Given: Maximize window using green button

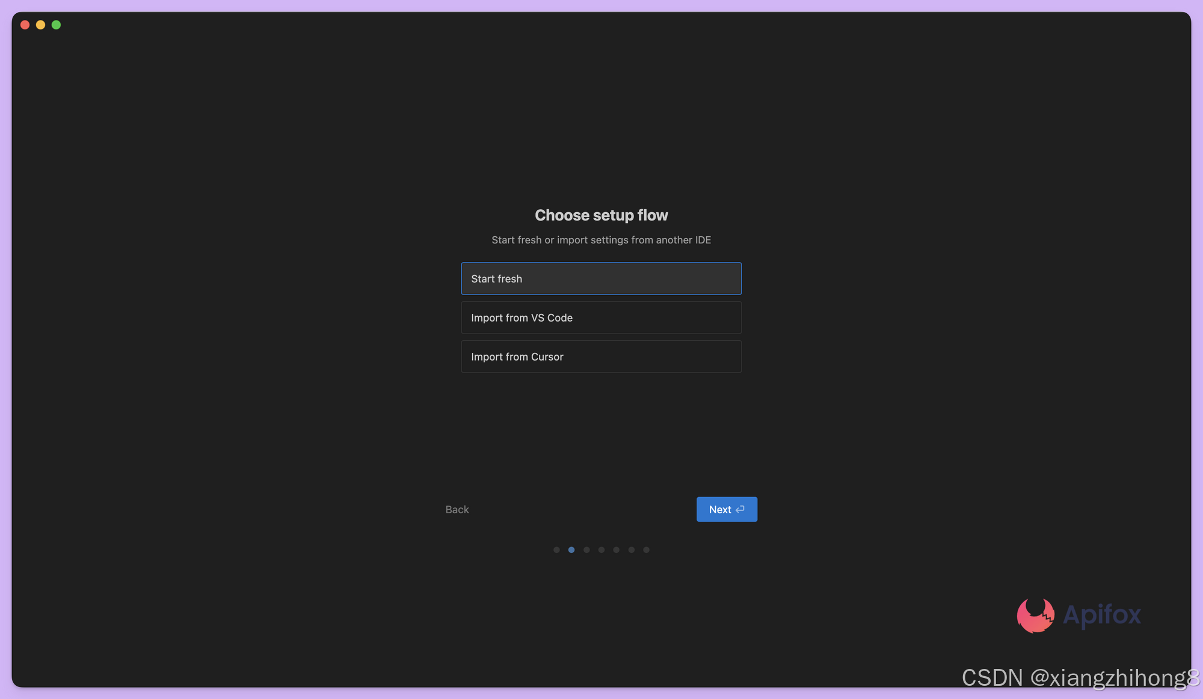Looking at the screenshot, I should 56,25.
